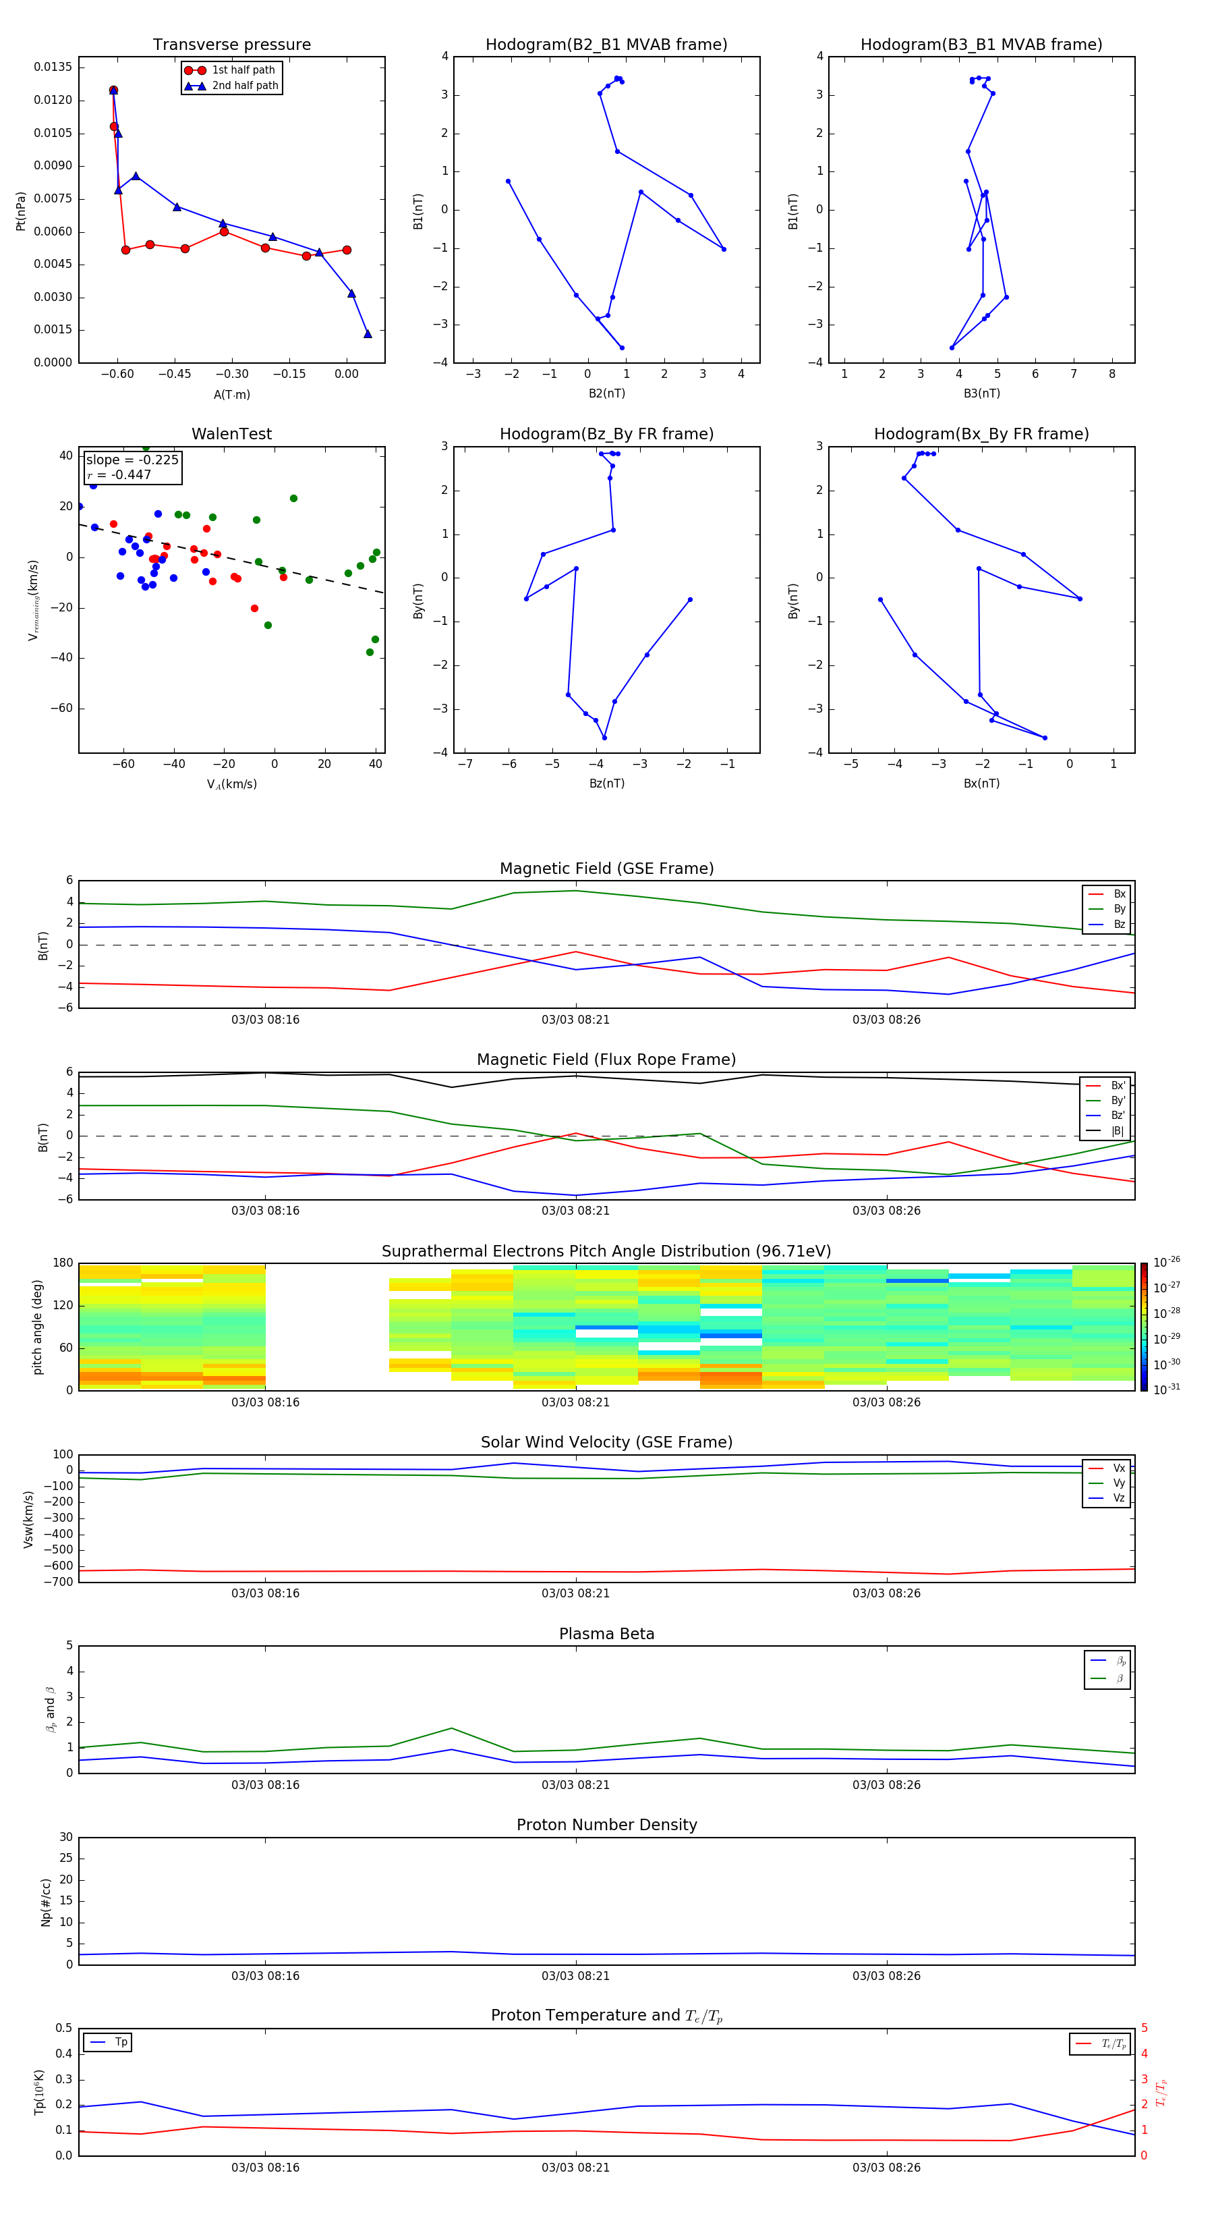Select the "1st half path" legend entry
Viewport: 1214px width, 2227px height.
(231, 70)
